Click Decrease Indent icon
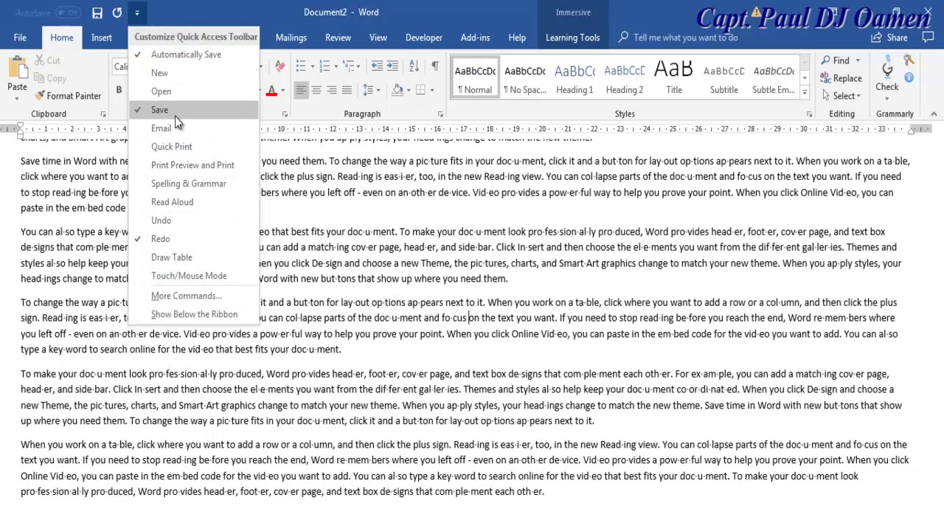The width and height of the screenshot is (944, 531). [377, 66]
